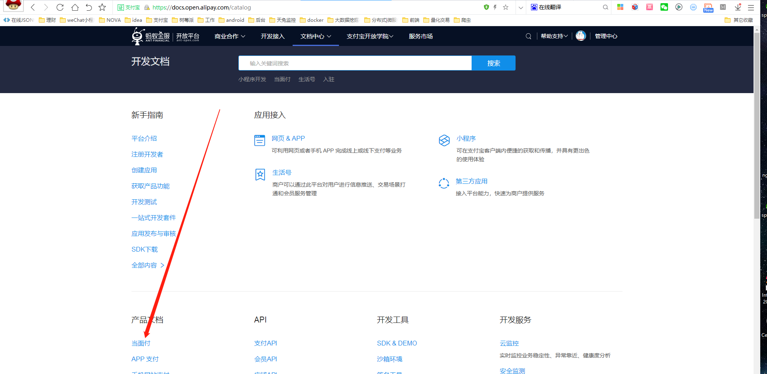Click the blue 搜索 button
This screenshot has width=767, height=374.
click(493, 63)
